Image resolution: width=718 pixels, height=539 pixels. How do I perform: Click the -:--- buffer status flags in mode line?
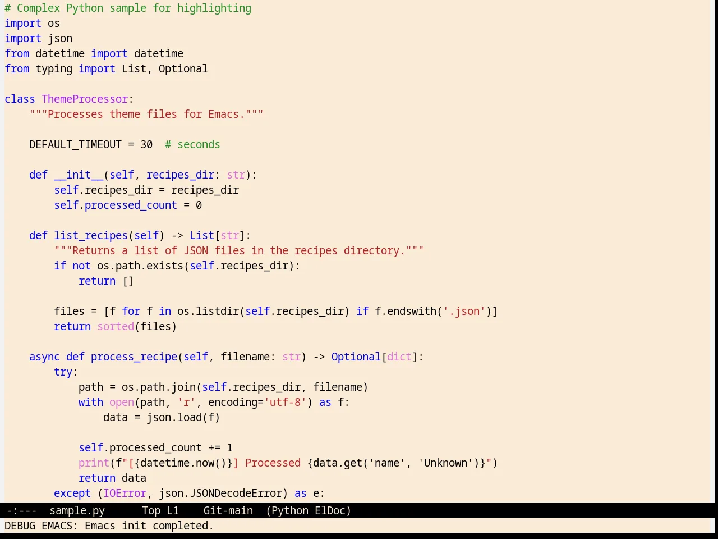click(x=21, y=510)
